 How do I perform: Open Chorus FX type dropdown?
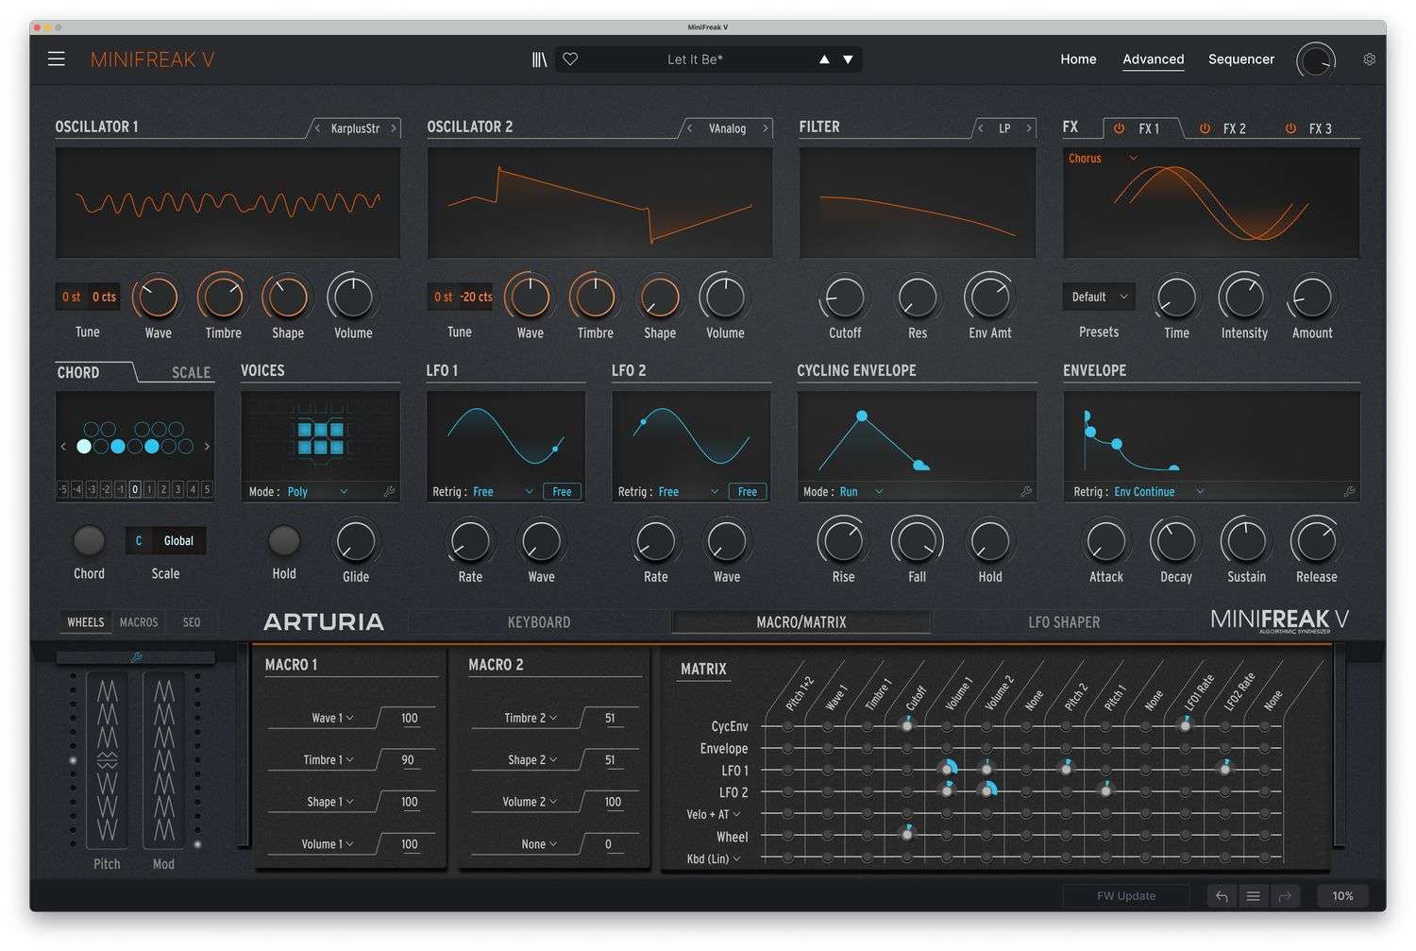[1103, 159]
